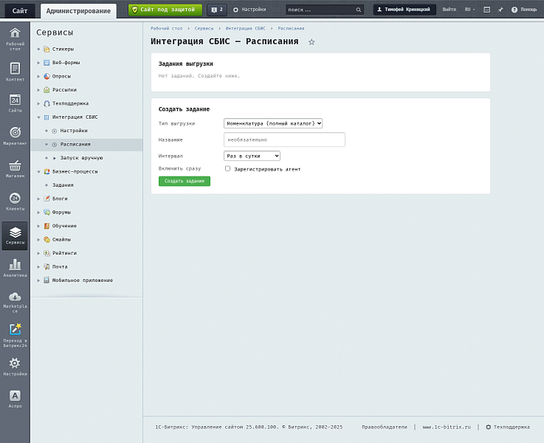Open the Маркетинг section icon
544x443 pixels.
click(15, 136)
